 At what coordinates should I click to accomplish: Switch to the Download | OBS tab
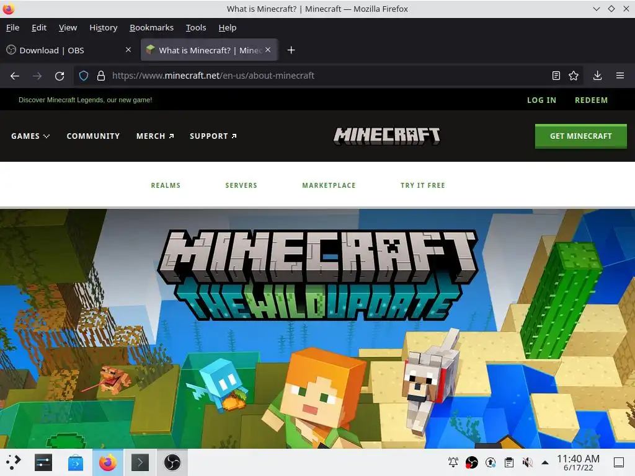click(x=69, y=50)
